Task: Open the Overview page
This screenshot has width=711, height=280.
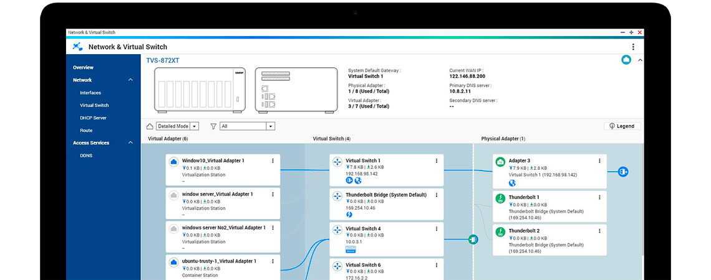Action: (x=83, y=67)
